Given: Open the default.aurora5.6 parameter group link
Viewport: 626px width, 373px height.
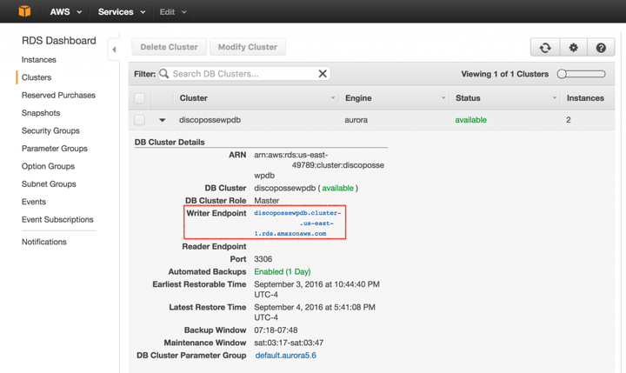Looking at the screenshot, I should pyautogui.click(x=285, y=356).
